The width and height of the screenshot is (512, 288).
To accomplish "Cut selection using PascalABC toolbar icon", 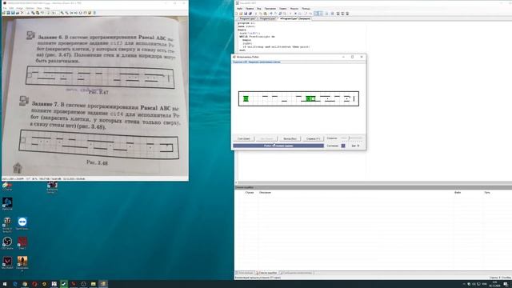I will pos(256,14).
